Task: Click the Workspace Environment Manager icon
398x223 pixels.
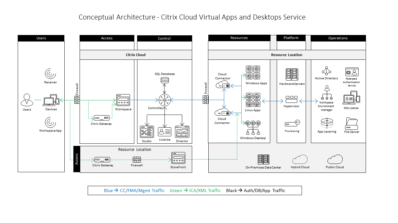Action: pos(326,93)
